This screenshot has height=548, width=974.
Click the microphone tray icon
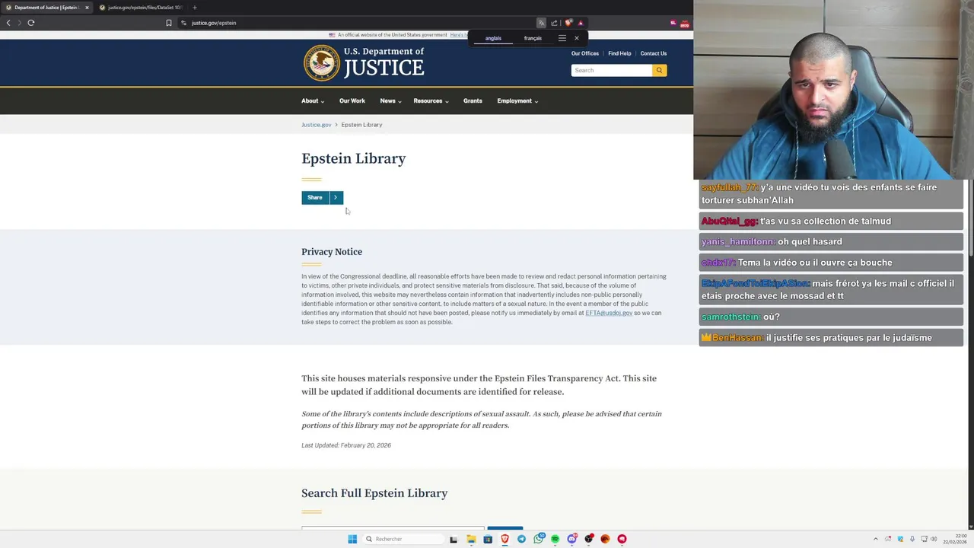[x=912, y=539]
